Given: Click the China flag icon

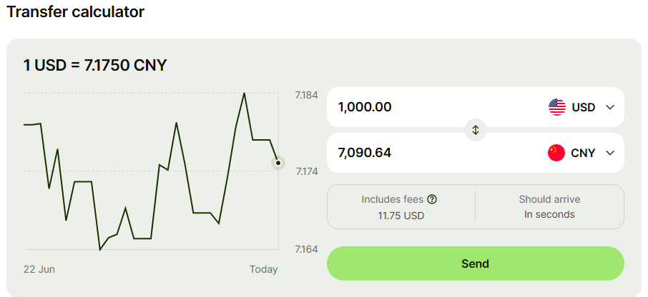Looking at the screenshot, I should pos(556,153).
